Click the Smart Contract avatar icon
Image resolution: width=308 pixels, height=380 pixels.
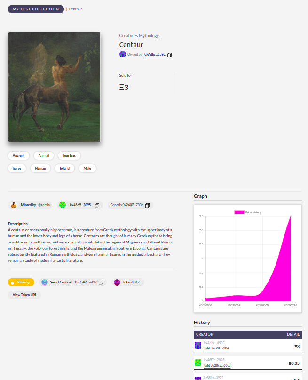pos(45,283)
